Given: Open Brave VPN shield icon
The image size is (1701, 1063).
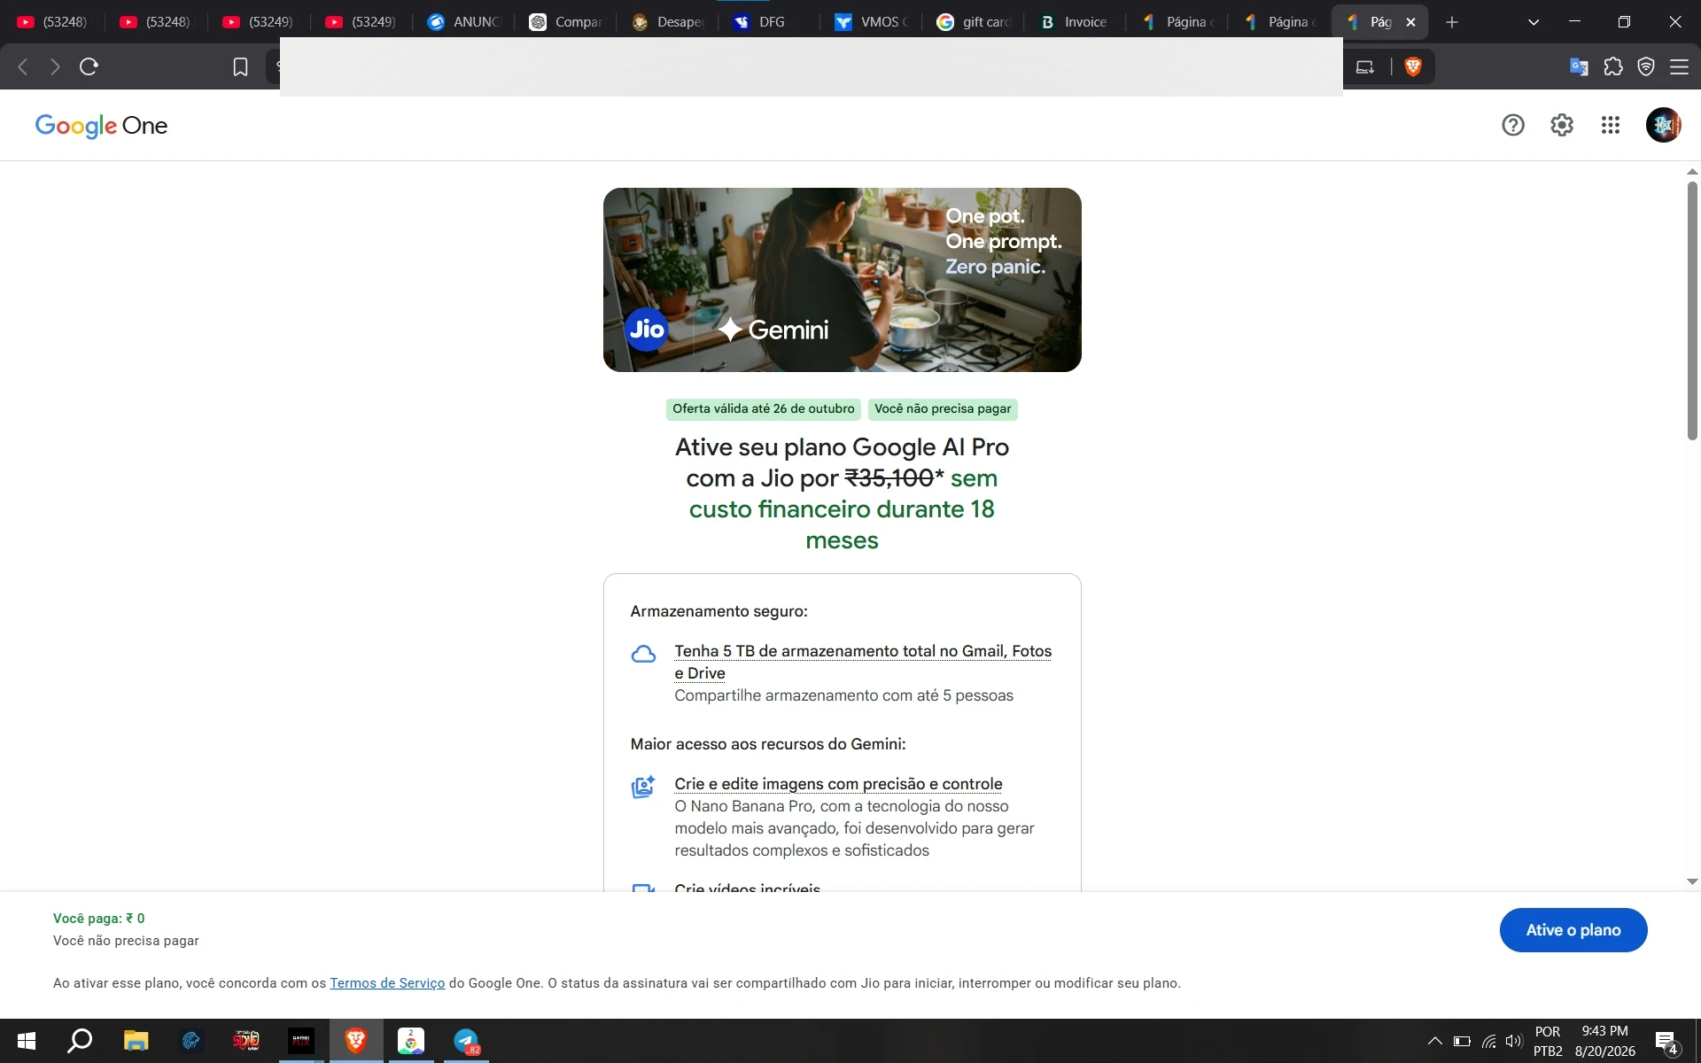Looking at the screenshot, I should click(x=1646, y=66).
